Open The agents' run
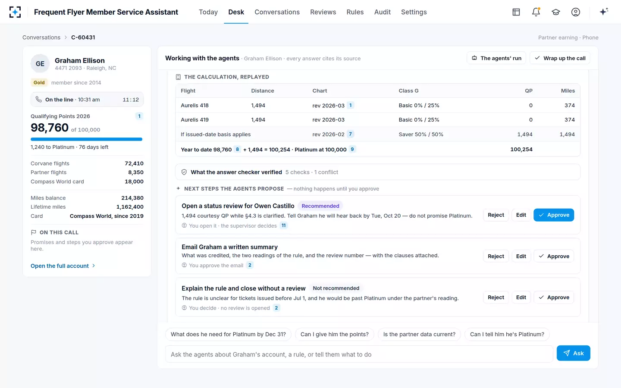The image size is (621, 388). (x=496, y=58)
